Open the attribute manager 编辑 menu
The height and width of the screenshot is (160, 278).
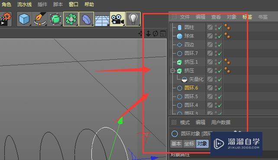200,122
